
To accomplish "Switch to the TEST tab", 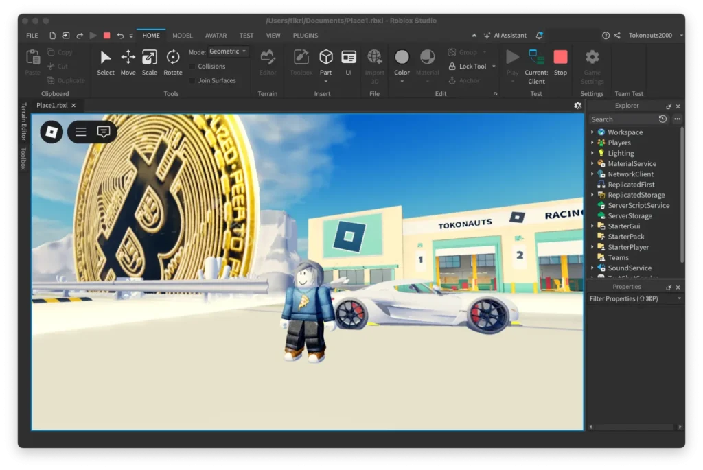I will click(246, 36).
